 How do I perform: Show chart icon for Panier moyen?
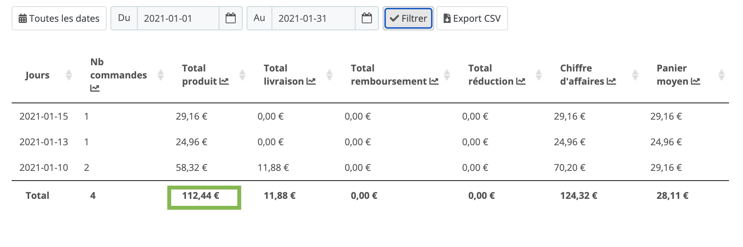(x=696, y=82)
